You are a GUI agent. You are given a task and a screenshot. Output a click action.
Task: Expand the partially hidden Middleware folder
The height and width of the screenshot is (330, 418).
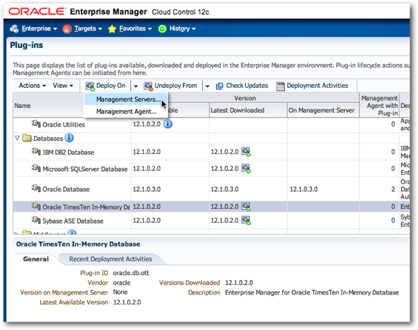[x=17, y=233]
